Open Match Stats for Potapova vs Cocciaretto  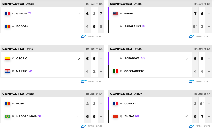pos(203,81)
